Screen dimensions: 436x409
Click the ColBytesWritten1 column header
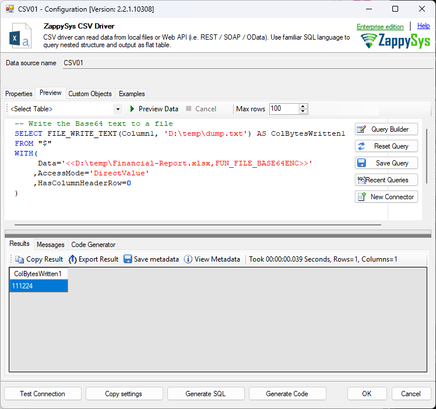pos(38,274)
